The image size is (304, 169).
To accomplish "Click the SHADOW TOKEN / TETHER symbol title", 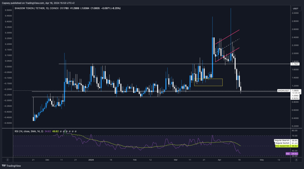I will pos(30,9).
